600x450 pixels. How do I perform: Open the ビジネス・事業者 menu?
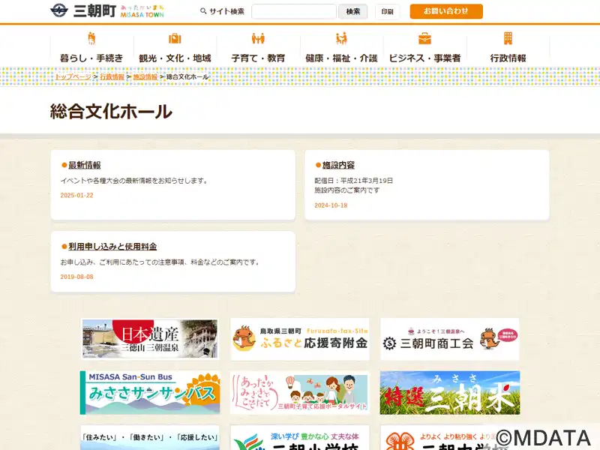[x=424, y=58]
